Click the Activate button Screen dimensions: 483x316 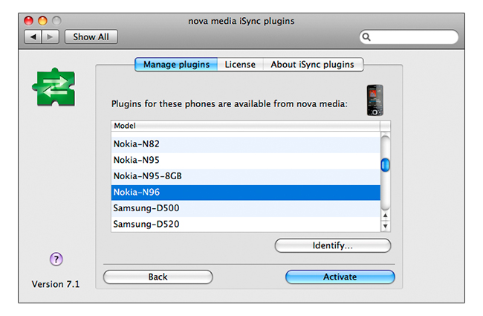coord(340,277)
